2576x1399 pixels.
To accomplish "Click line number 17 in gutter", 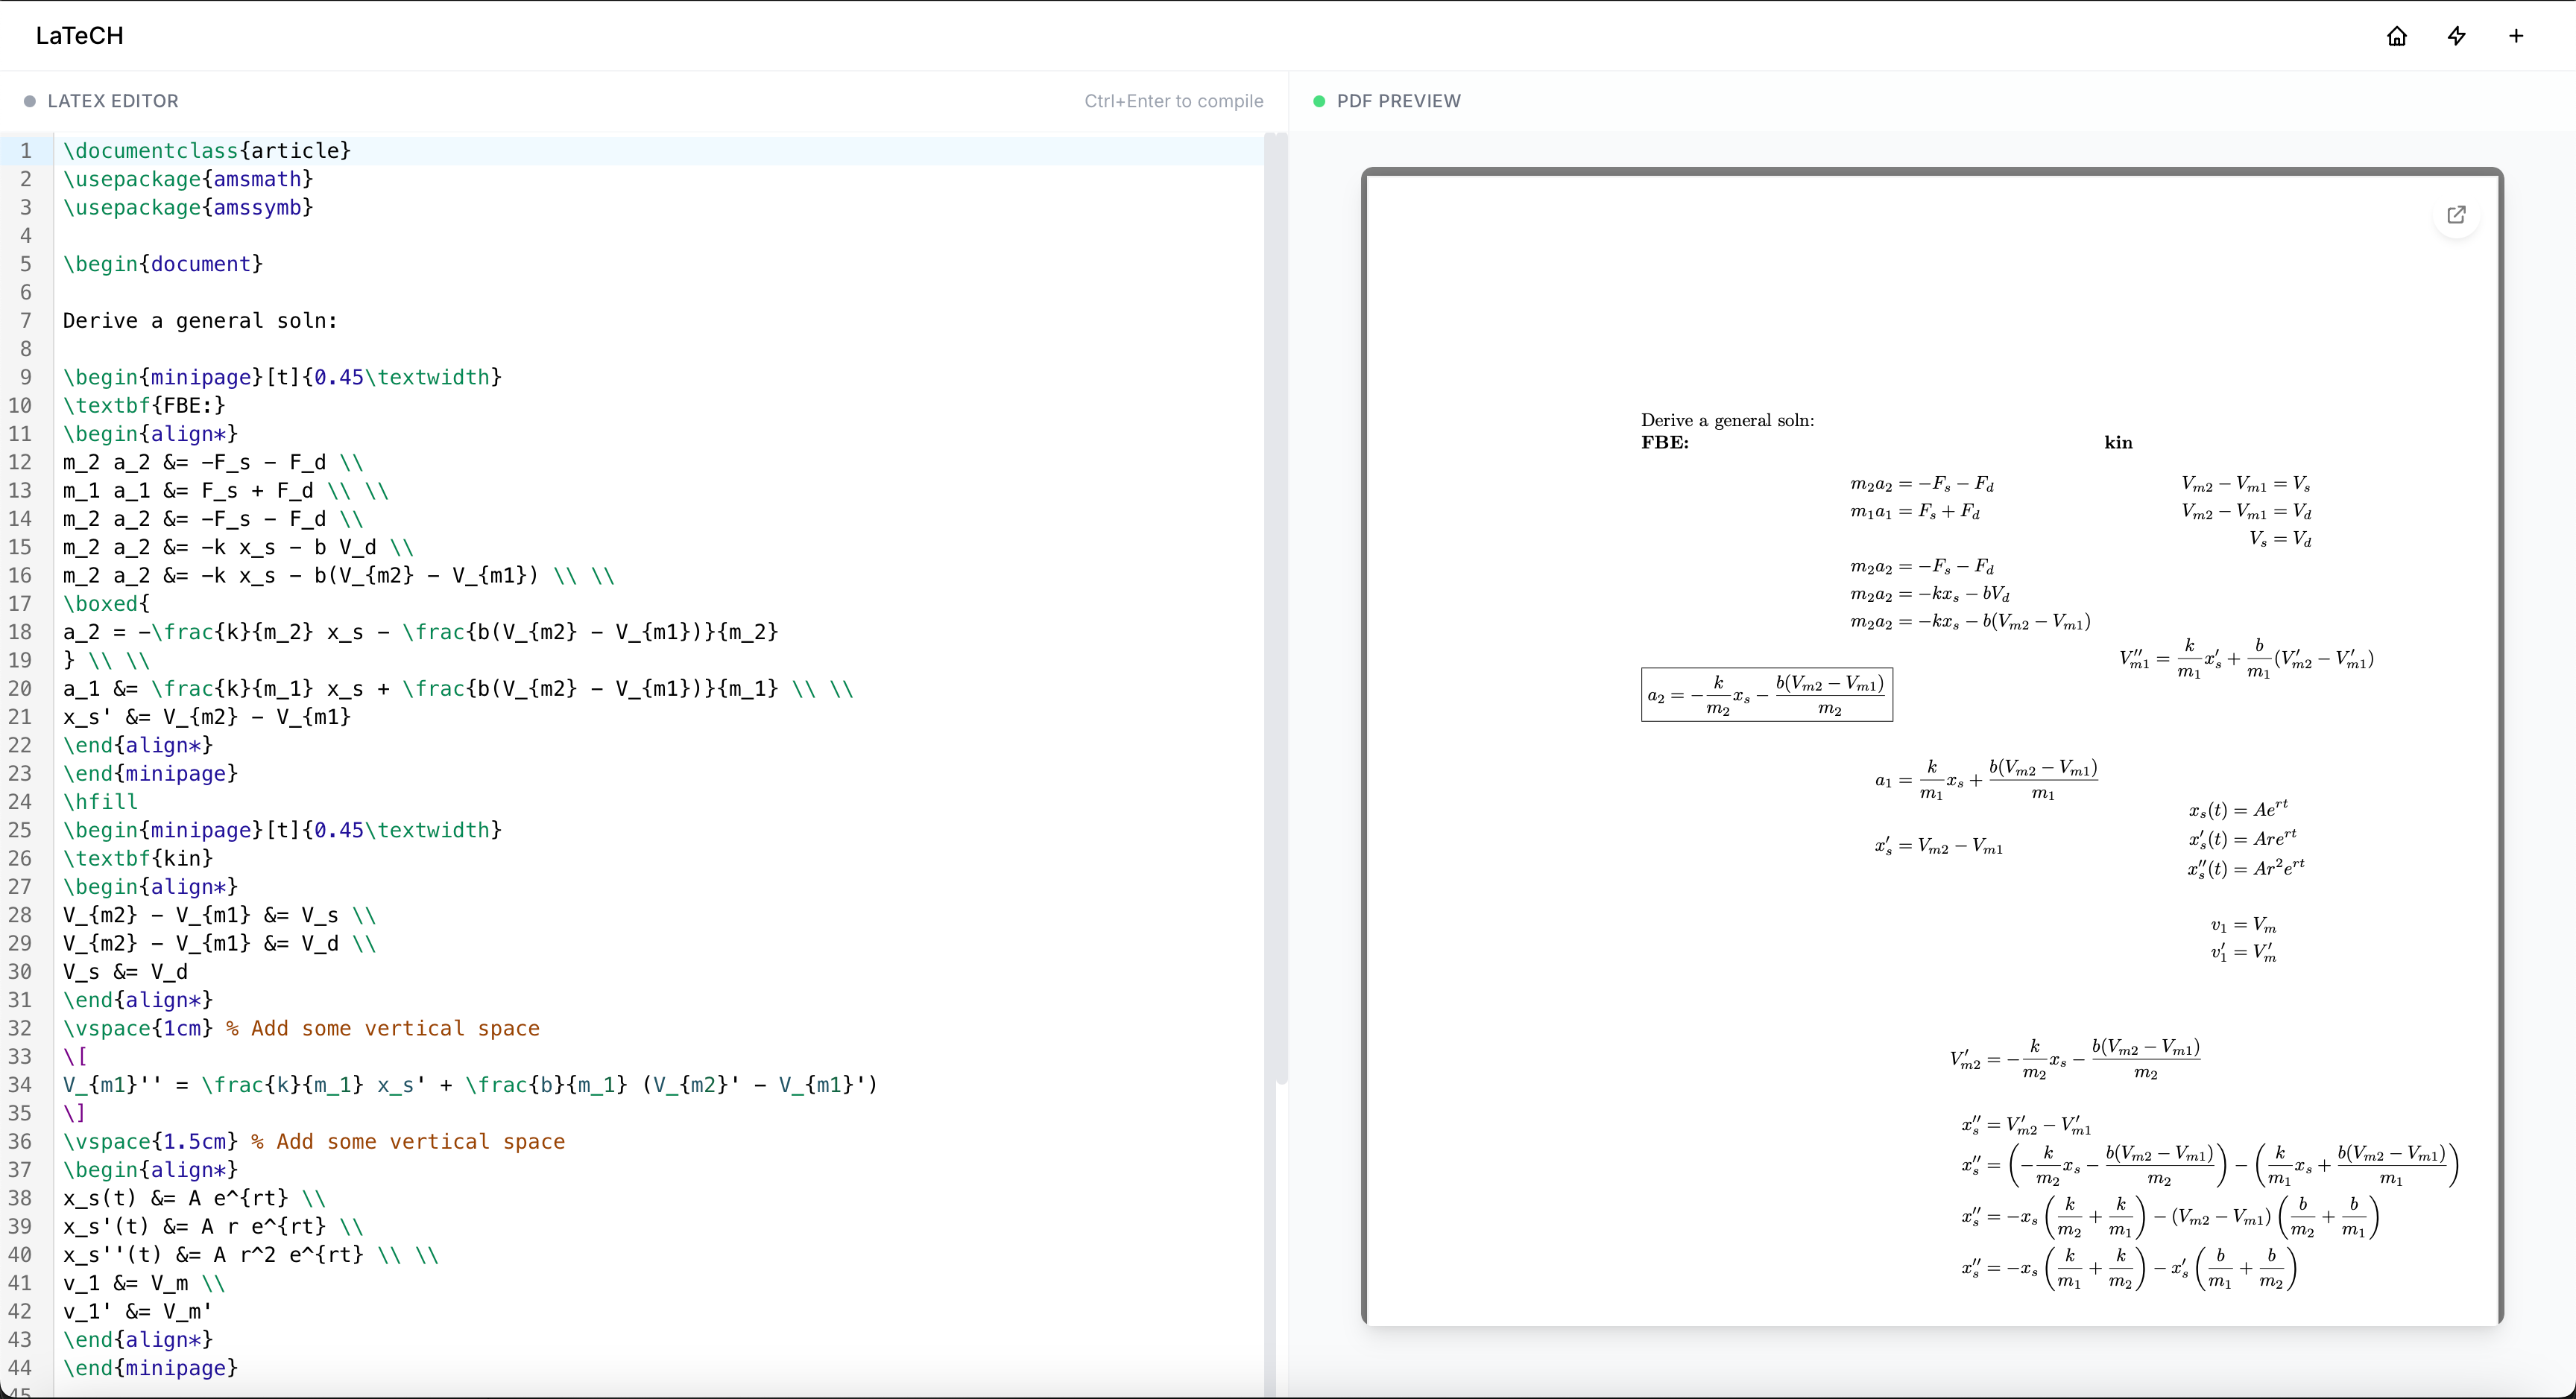I will [21, 603].
